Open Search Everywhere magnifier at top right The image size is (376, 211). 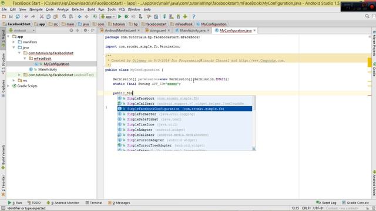coord(367,16)
